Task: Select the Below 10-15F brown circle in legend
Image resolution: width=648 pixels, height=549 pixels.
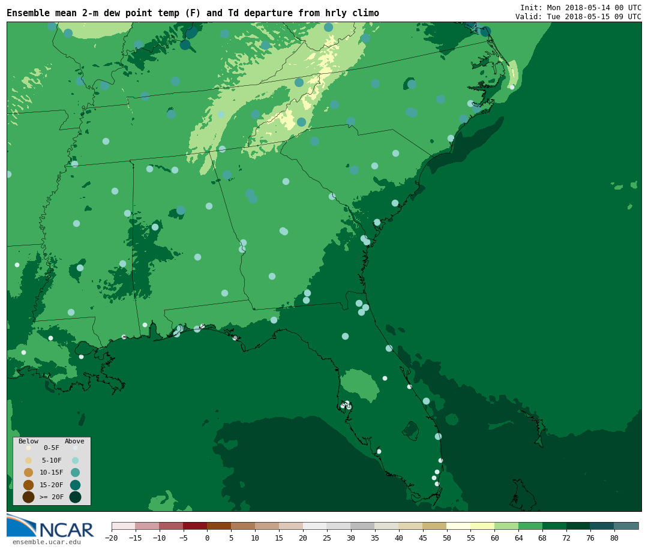Action: (x=29, y=472)
